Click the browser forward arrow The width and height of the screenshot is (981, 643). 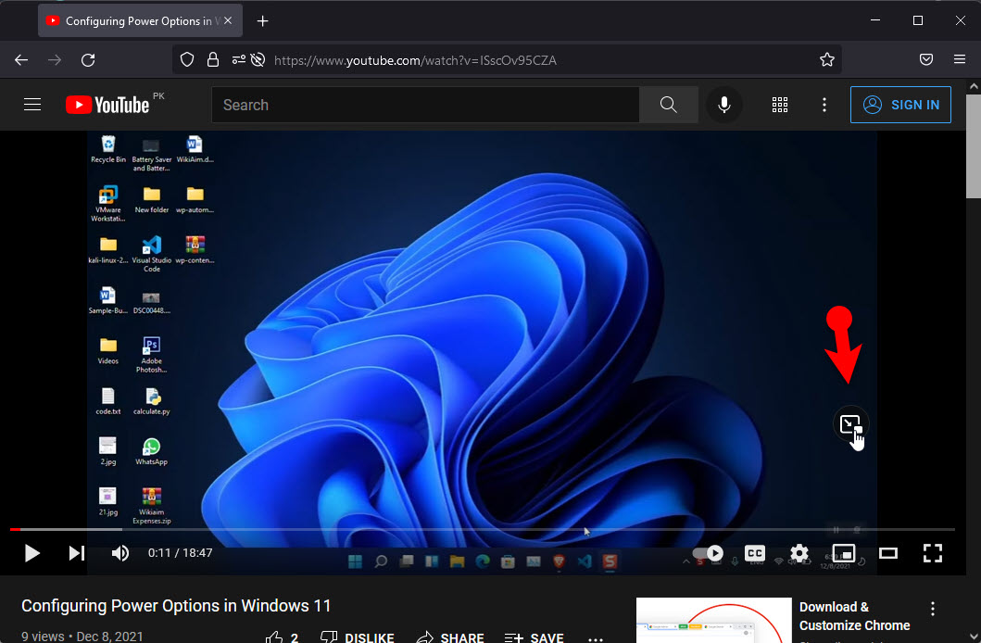55,60
